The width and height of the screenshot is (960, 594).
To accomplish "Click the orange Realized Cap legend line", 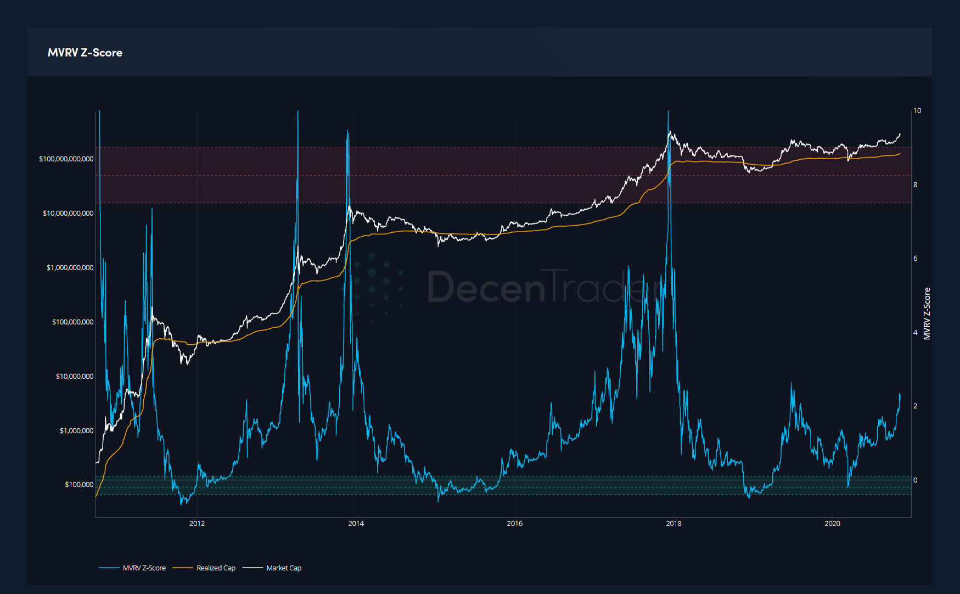I will [183, 568].
